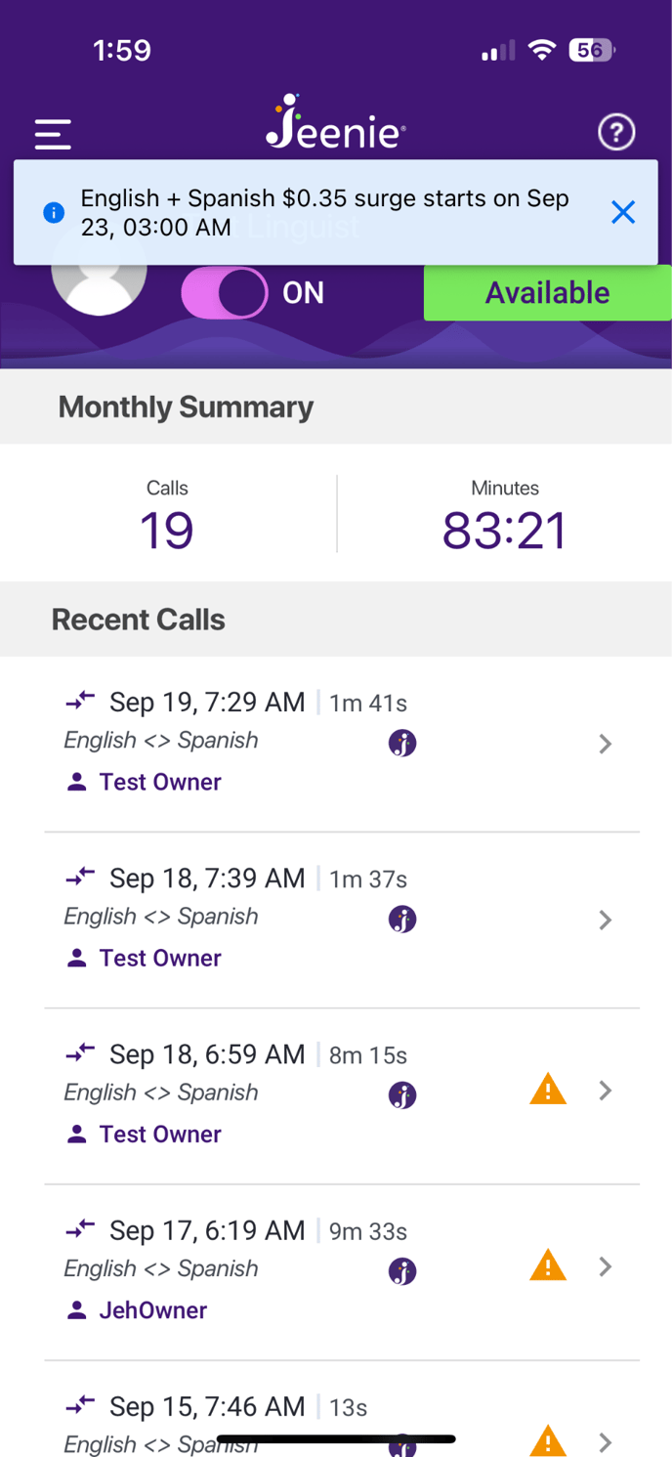
Task: Open the hamburger menu
Action: click(x=53, y=134)
